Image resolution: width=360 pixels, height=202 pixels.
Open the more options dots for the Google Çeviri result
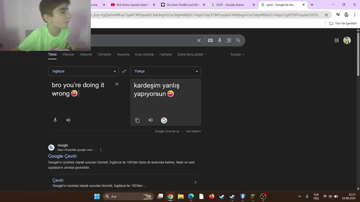point(101,150)
